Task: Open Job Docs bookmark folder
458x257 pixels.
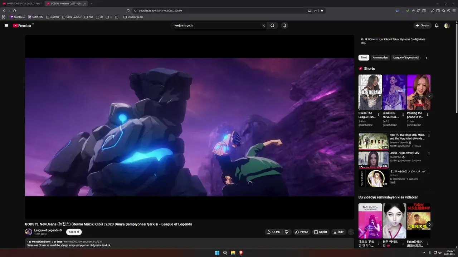Action: coord(53,17)
